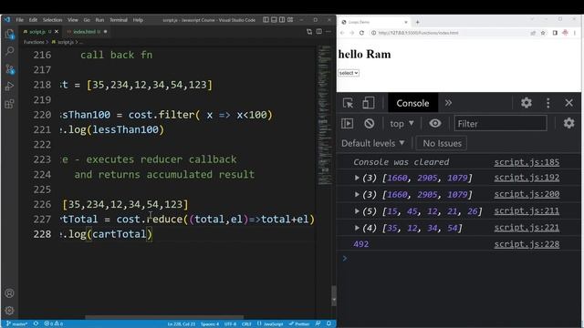Click the master branch indicator in the status bar

16,324
